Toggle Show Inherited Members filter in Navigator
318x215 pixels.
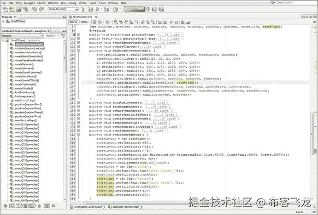coord(5,206)
